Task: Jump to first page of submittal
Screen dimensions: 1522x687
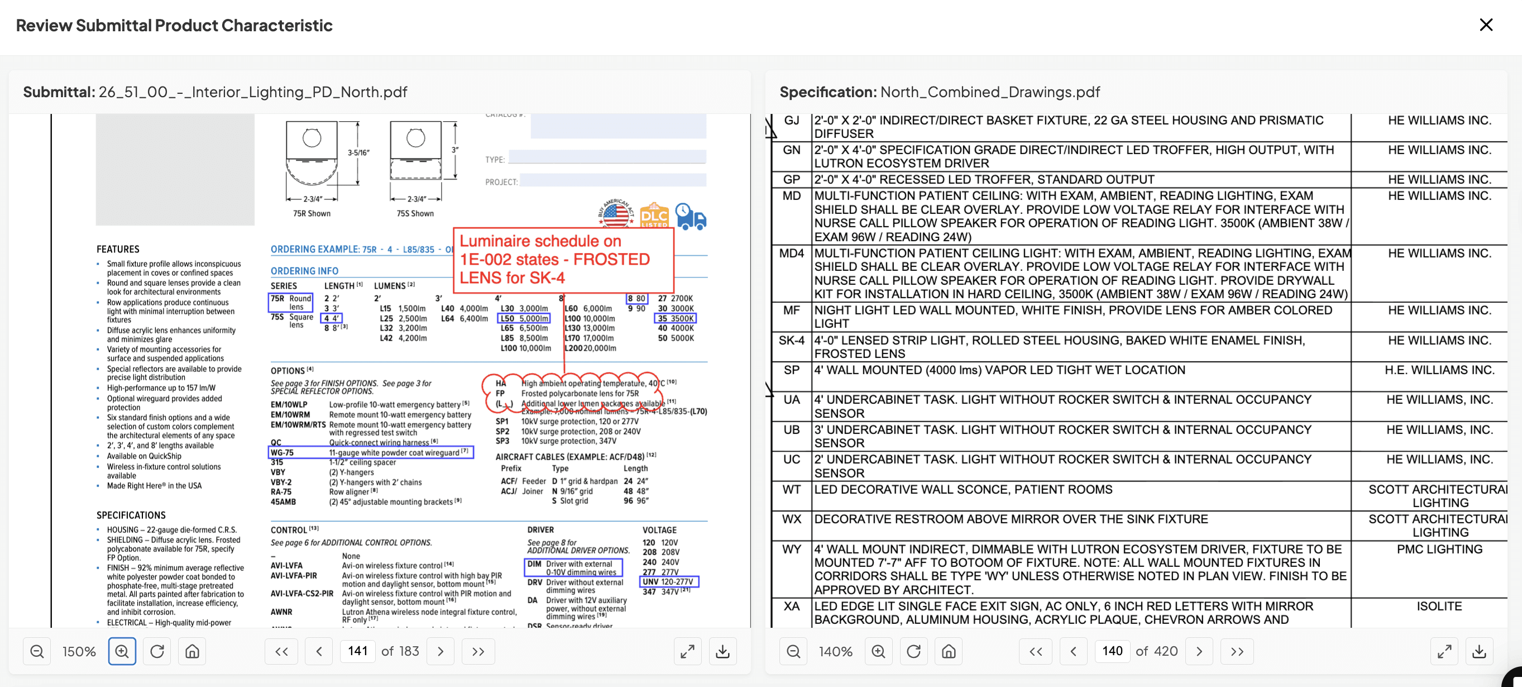Action: pos(282,651)
